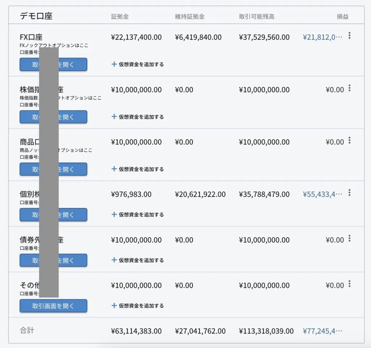
Task: Add virtual funds to 債券先物 account
Action: (x=141, y=260)
